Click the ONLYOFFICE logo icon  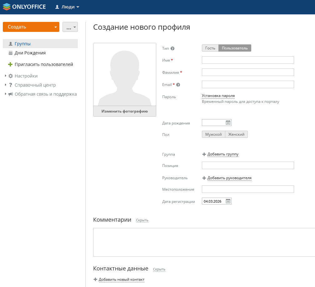pyautogui.click(x=7, y=7)
